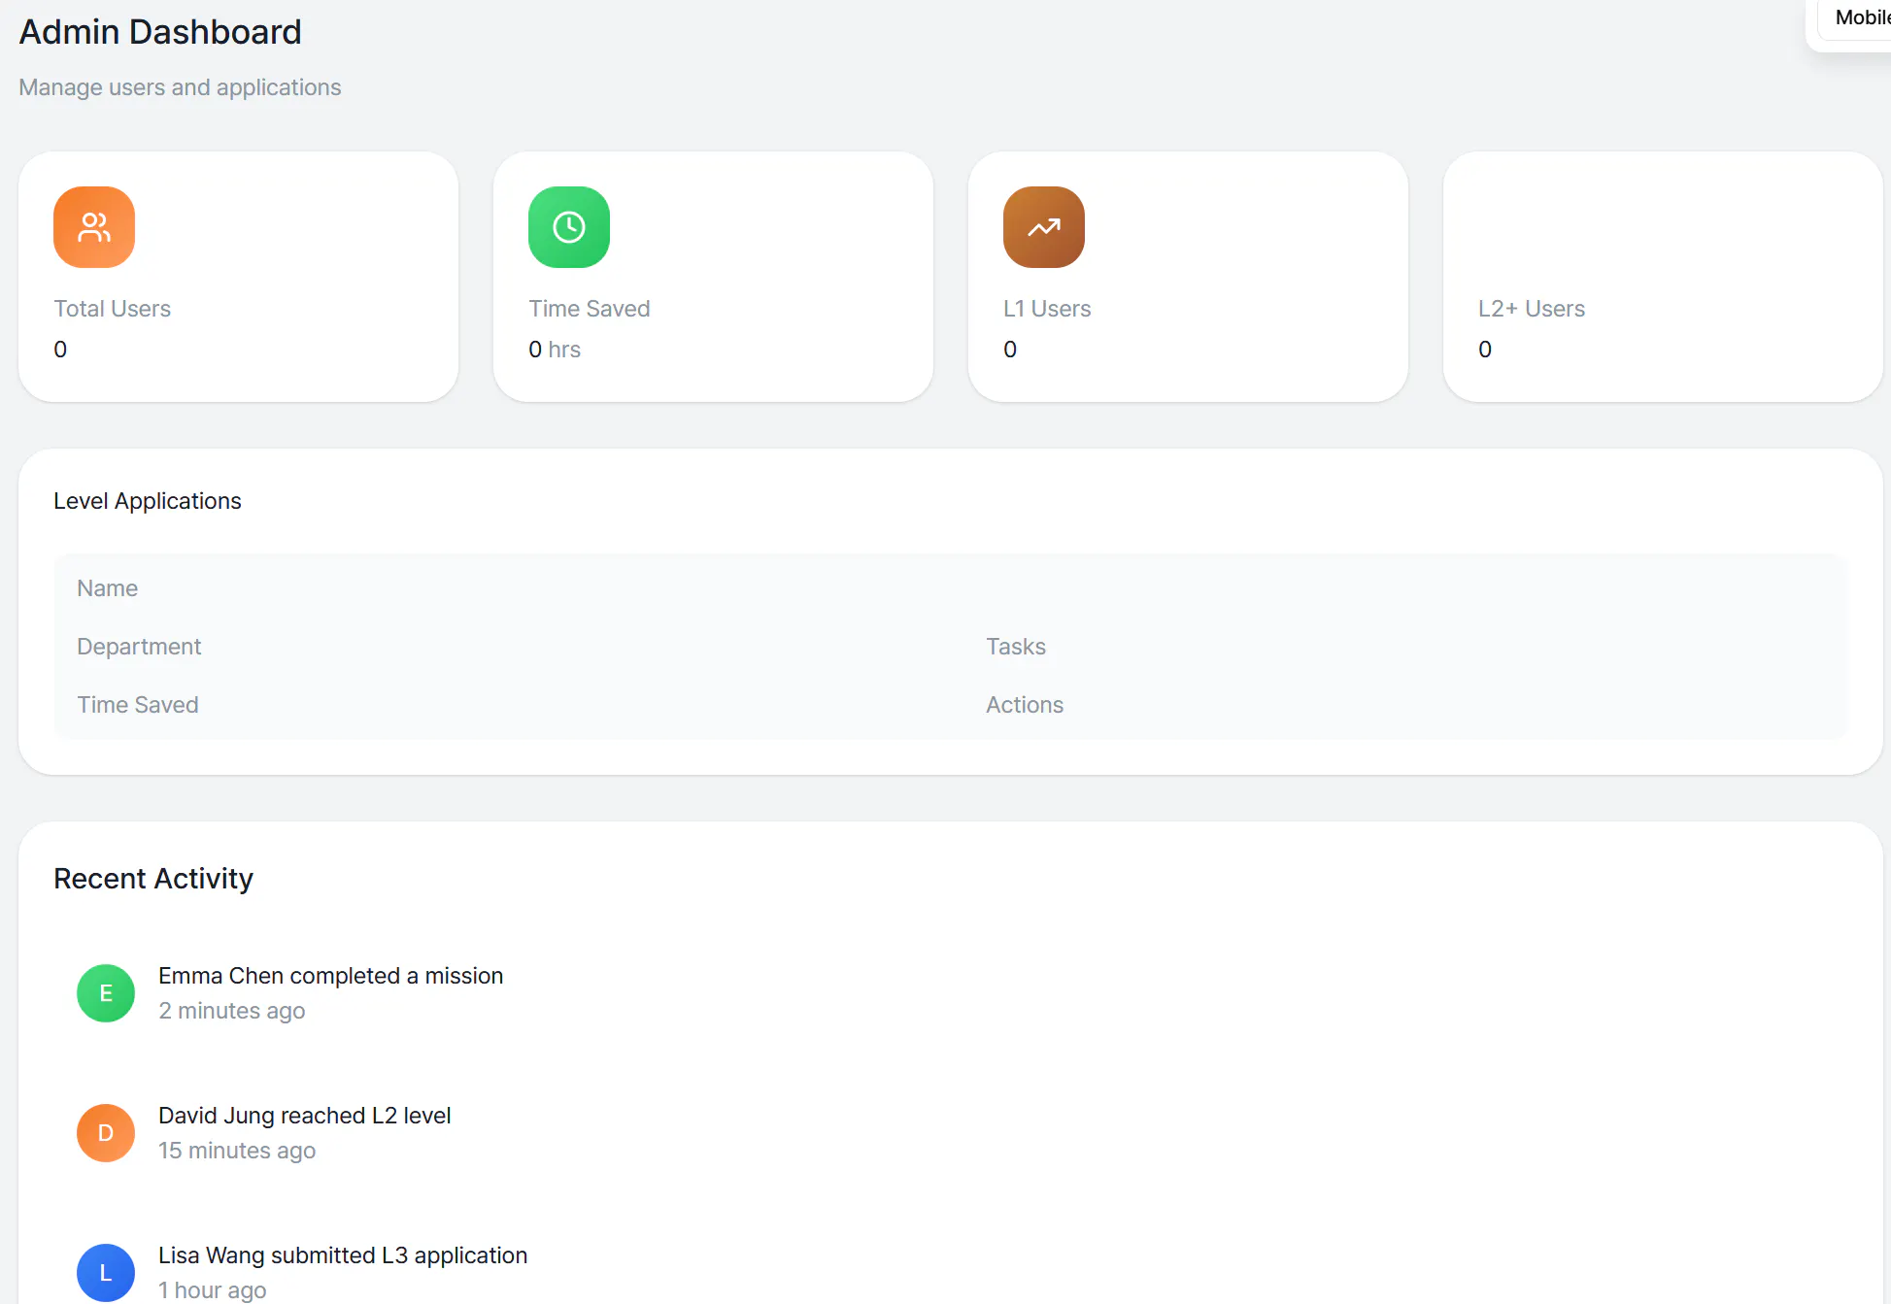Open 'Lisa Wang submitted L3 application' activity
Viewport: 1891px width, 1304px height.
click(343, 1255)
